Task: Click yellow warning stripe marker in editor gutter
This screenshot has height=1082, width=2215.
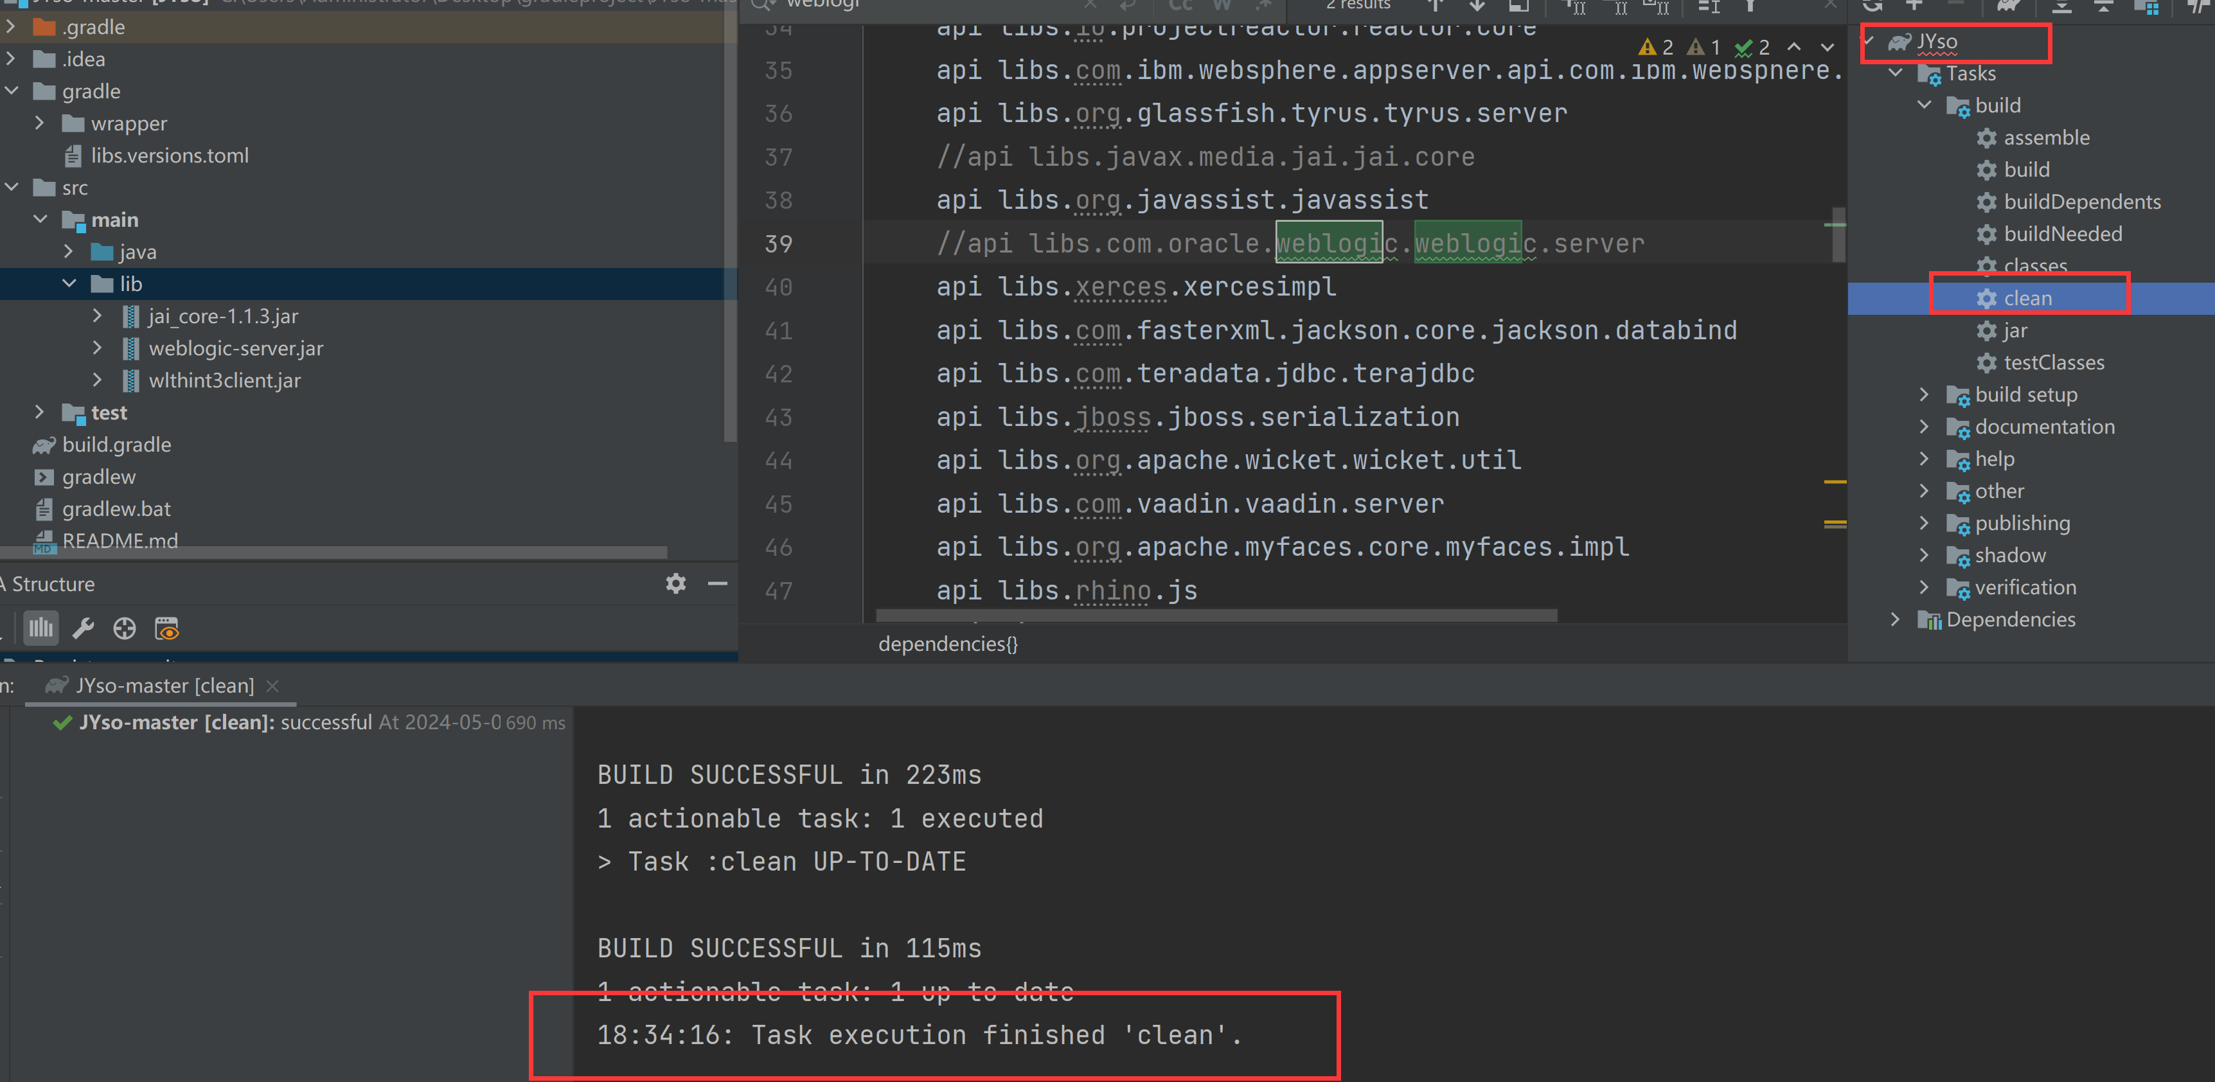Action: [1835, 482]
